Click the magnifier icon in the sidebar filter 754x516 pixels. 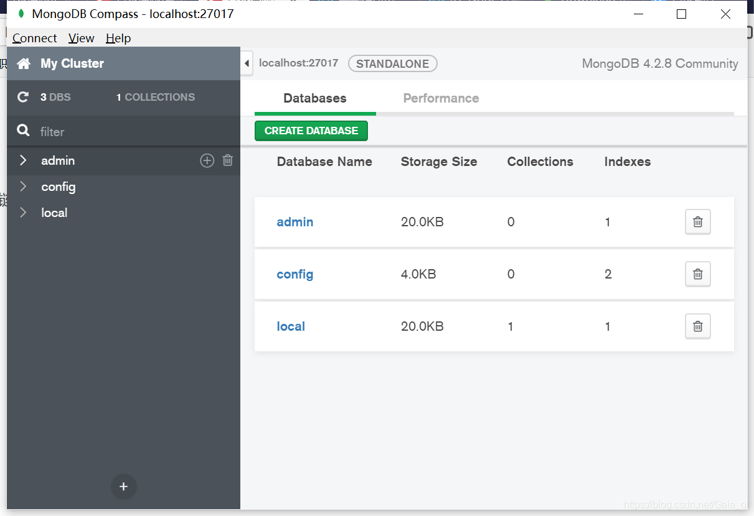[24, 131]
